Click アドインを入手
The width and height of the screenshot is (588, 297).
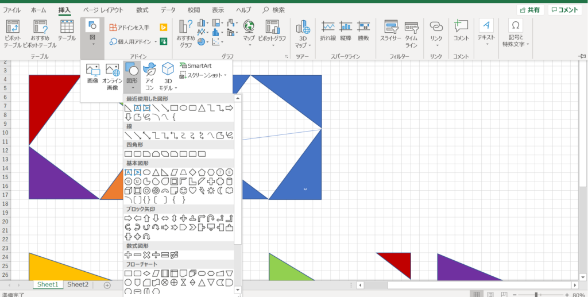(x=129, y=28)
